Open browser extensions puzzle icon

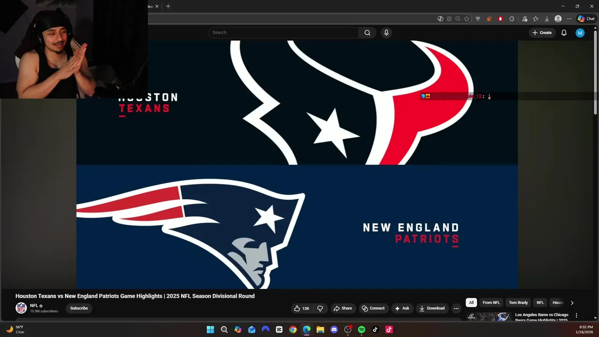click(511, 19)
